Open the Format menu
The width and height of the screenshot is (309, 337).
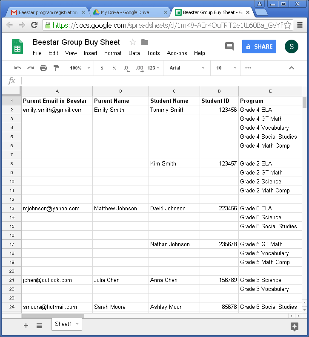point(113,53)
